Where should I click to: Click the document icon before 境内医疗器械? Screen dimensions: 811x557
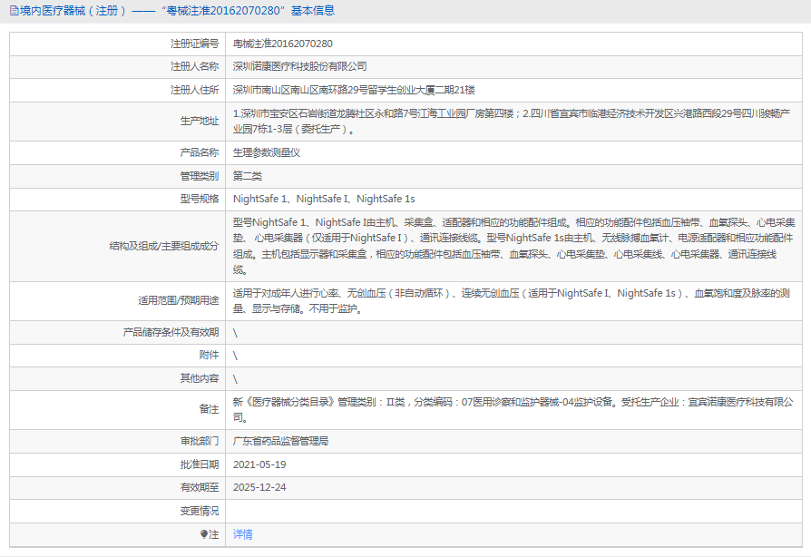(13, 11)
